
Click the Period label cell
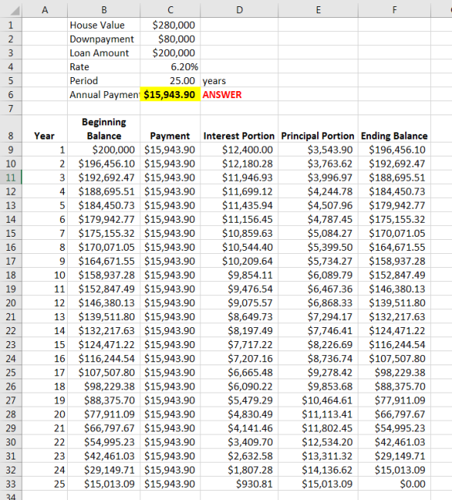(x=104, y=81)
